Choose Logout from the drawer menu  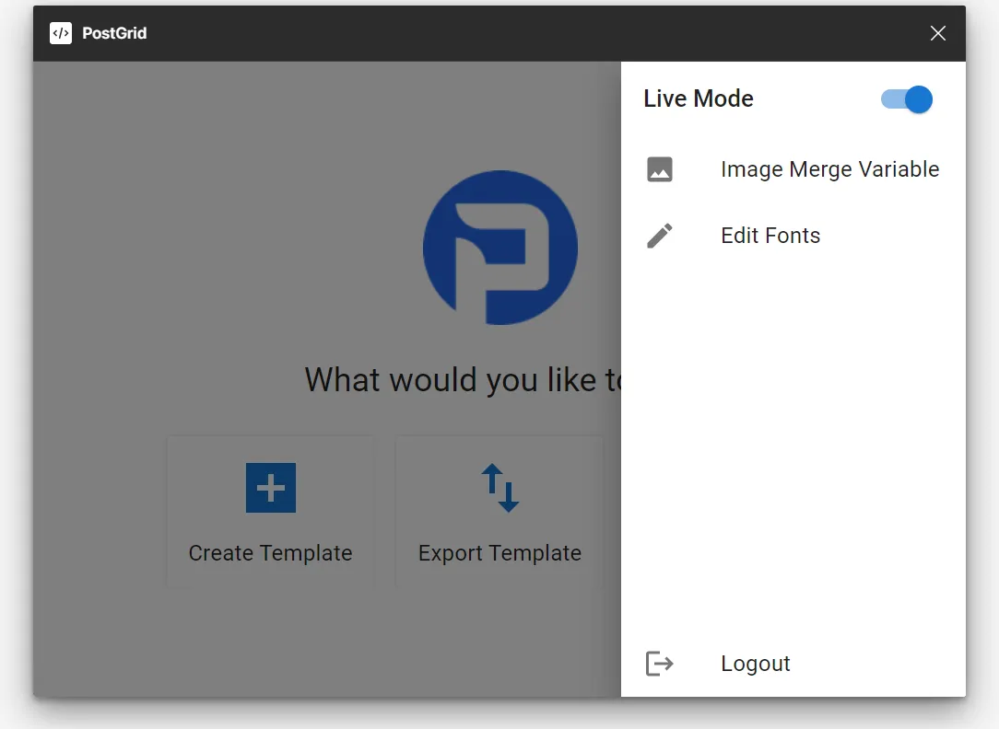[755, 663]
